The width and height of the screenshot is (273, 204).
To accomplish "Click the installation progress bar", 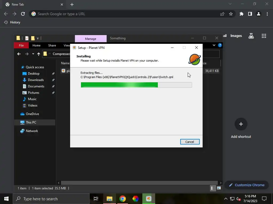I will pyautogui.click(x=136, y=85).
